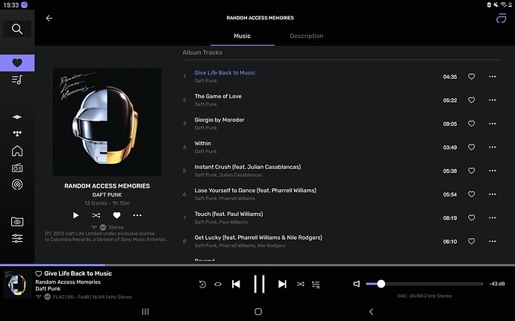Play track Give Life Back to Music

(225, 73)
